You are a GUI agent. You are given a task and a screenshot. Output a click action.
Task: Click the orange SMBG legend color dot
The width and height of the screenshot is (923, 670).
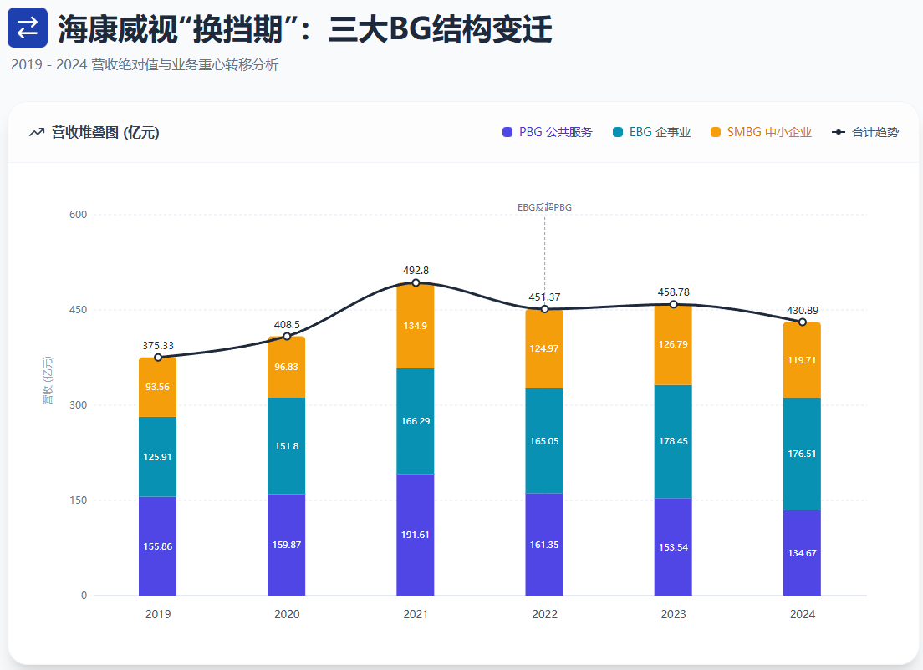point(716,132)
